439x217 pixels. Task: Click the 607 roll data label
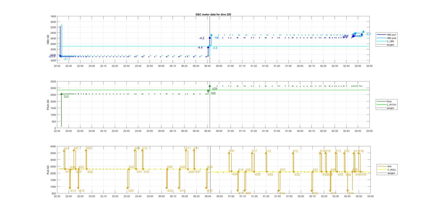[77, 148]
